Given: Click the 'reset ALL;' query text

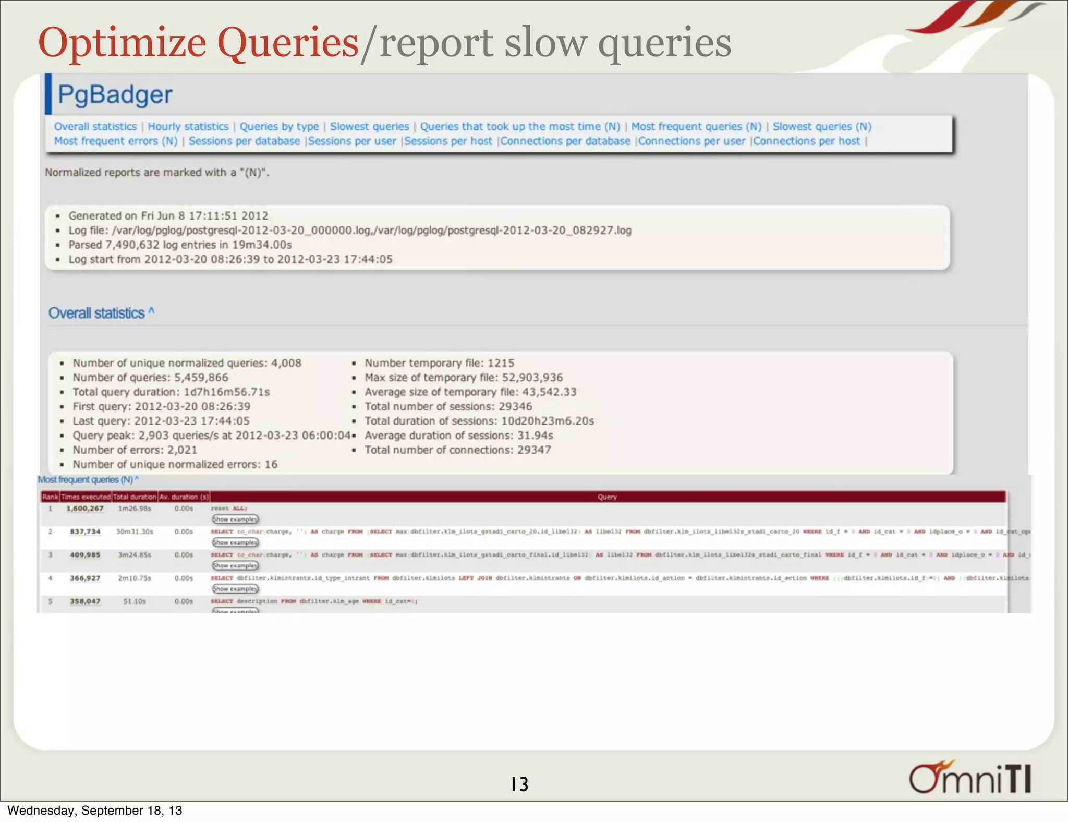Looking at the screenshot, I should 229,509.
